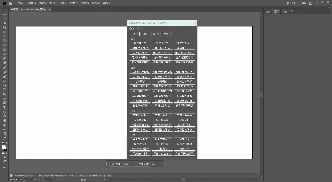Run the 画板水平两分 script button
This screenshot has width=332, height=182.
[184, 77]
